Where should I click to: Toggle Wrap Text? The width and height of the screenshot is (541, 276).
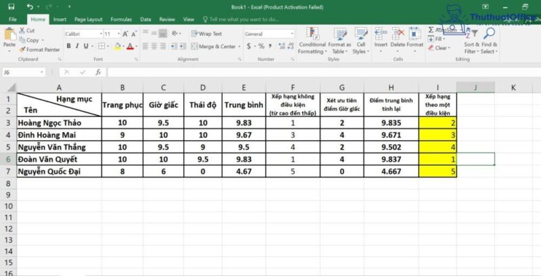pos(207,34)
